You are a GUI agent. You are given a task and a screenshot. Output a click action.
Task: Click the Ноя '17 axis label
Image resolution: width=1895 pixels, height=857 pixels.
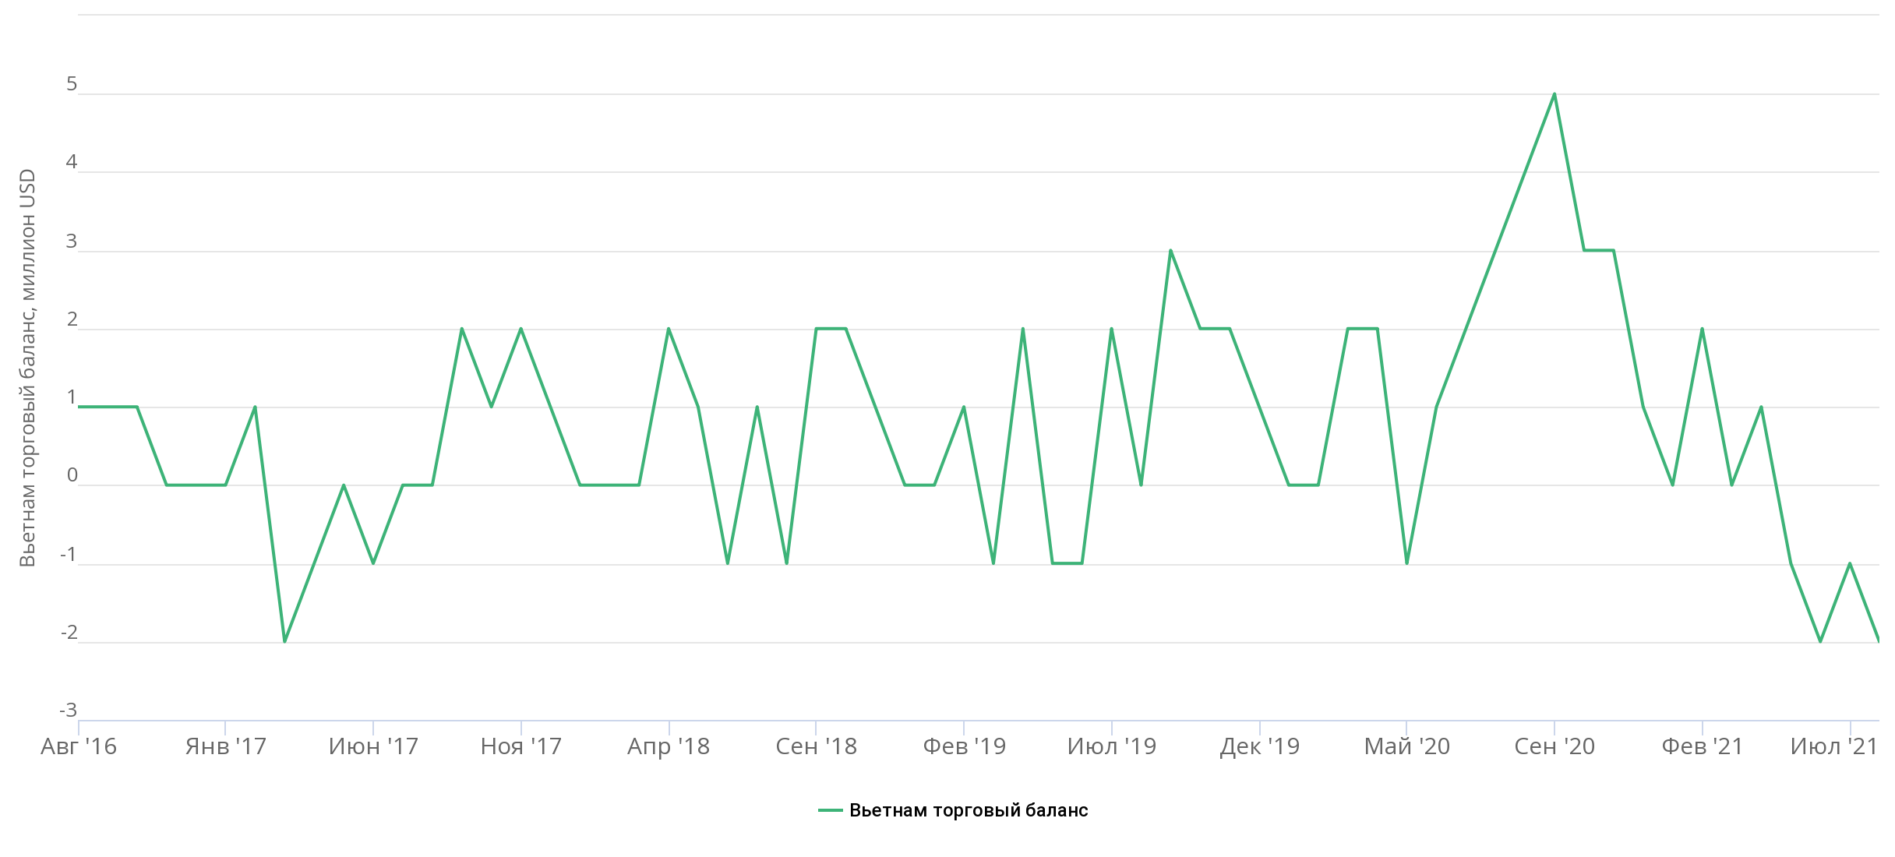click(521, 746)
